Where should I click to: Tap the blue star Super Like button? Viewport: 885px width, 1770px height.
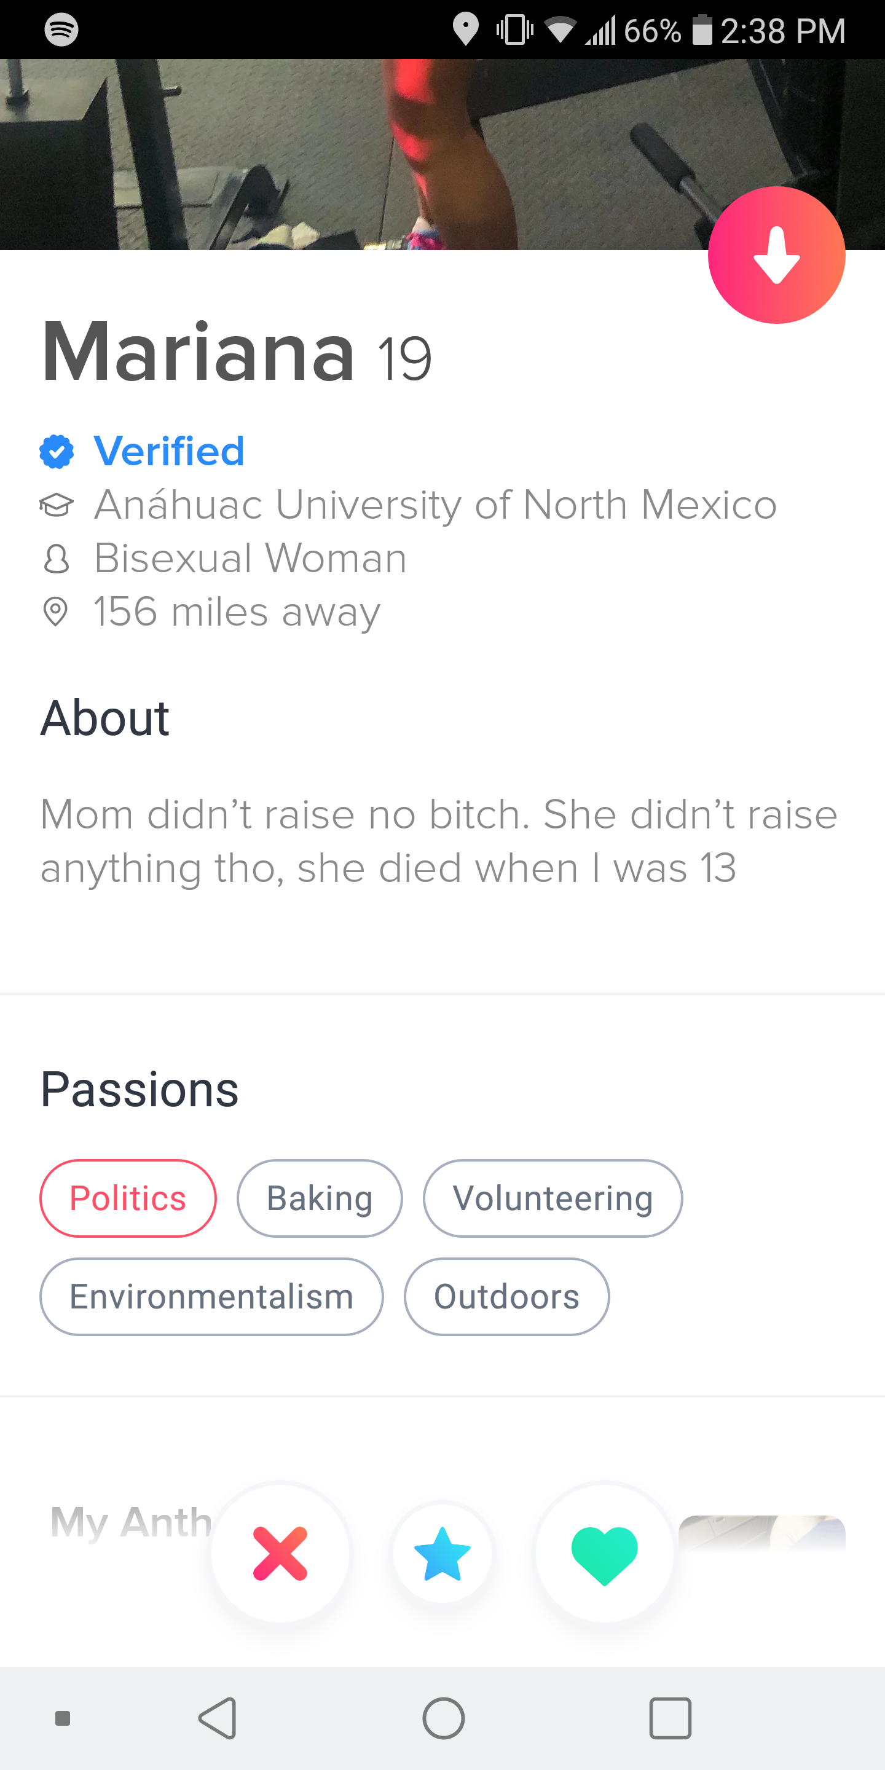click(x=442, y=1553)
